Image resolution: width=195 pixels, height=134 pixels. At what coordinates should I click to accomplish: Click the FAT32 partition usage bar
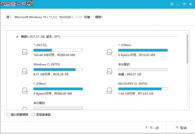(x=58, y=50)
